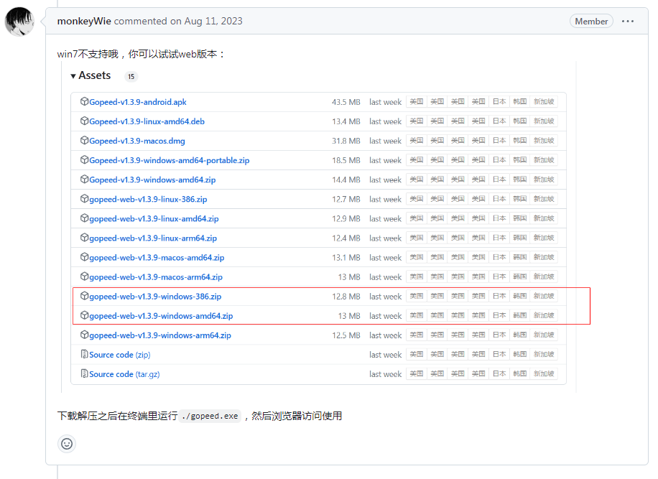Click 日本 mirror in the web-windows-386.zip row
658x479 pixels.
[499, 296]
